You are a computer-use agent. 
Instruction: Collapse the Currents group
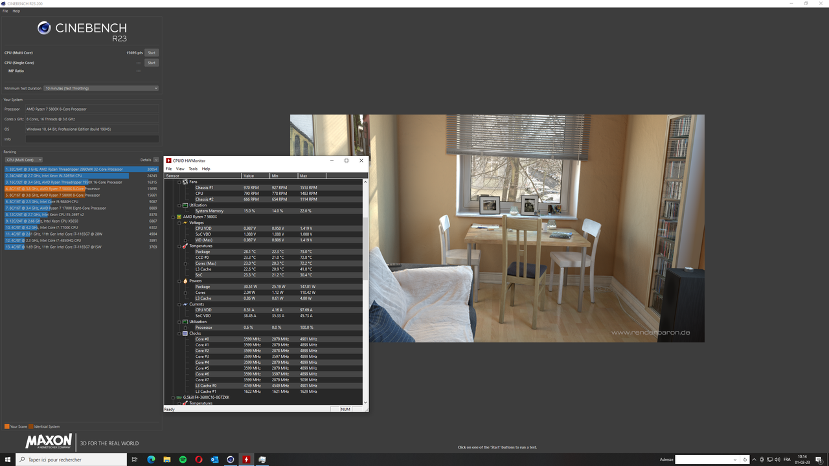(x=179, y=304)
